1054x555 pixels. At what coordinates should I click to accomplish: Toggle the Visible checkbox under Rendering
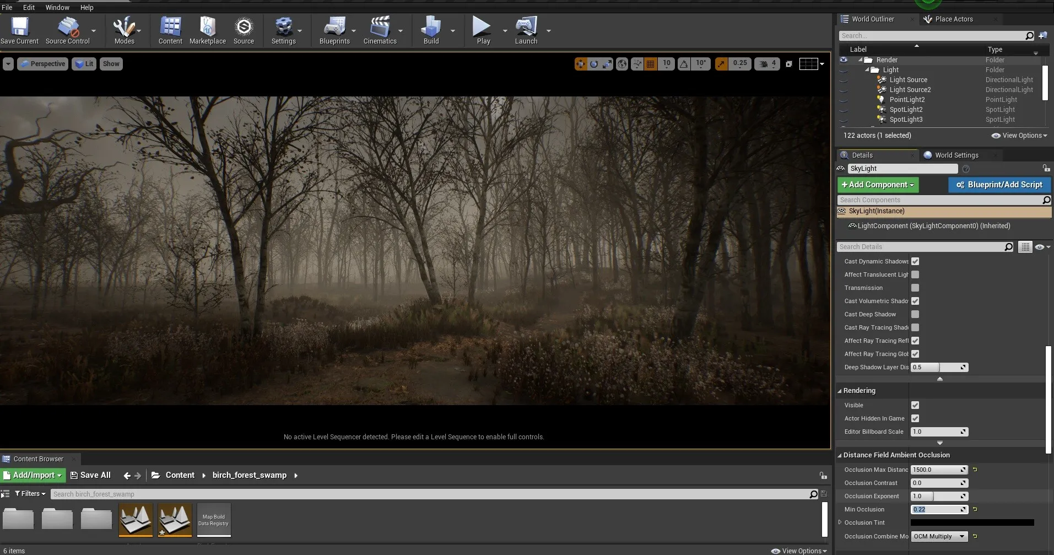[x=915, y=405]
